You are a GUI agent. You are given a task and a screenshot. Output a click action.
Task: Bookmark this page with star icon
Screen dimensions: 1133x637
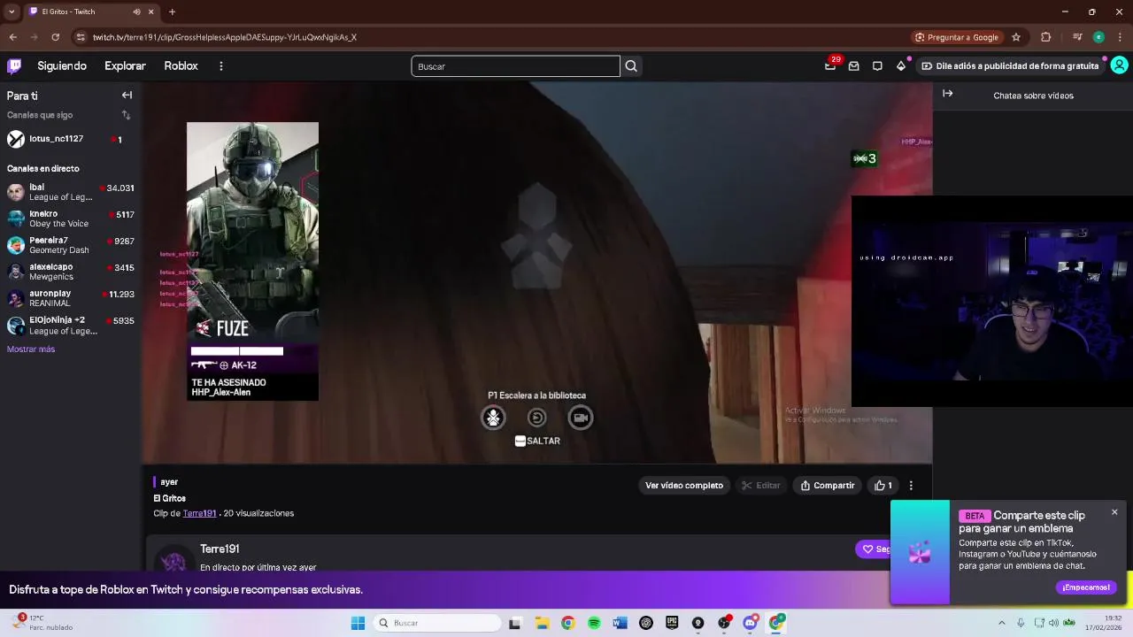pyautogui.click(x=1016, y=37)
